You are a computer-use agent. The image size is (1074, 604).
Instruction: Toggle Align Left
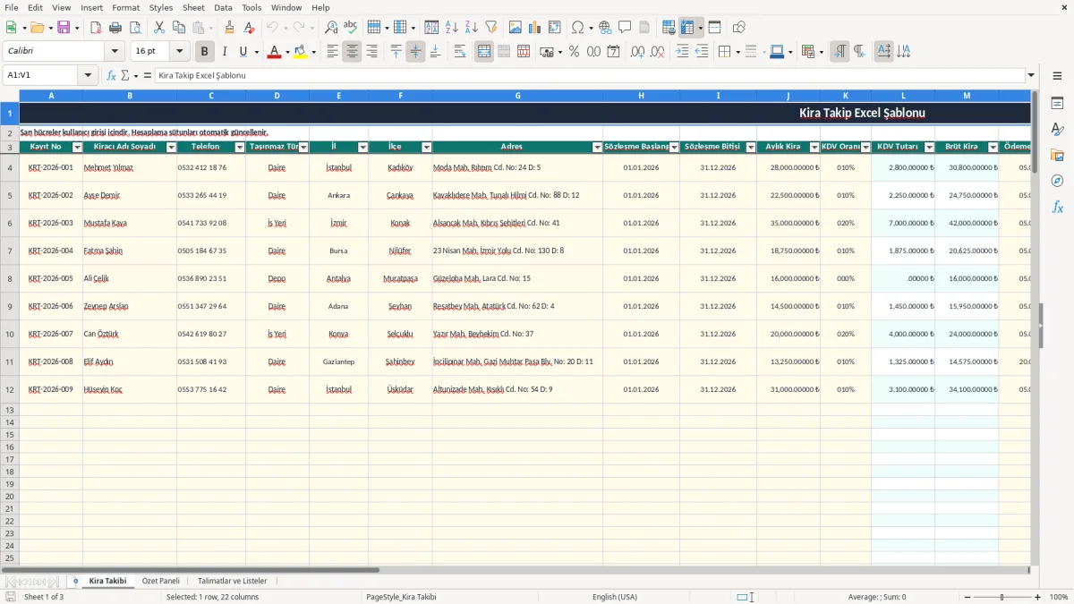[x=333, y=52]
